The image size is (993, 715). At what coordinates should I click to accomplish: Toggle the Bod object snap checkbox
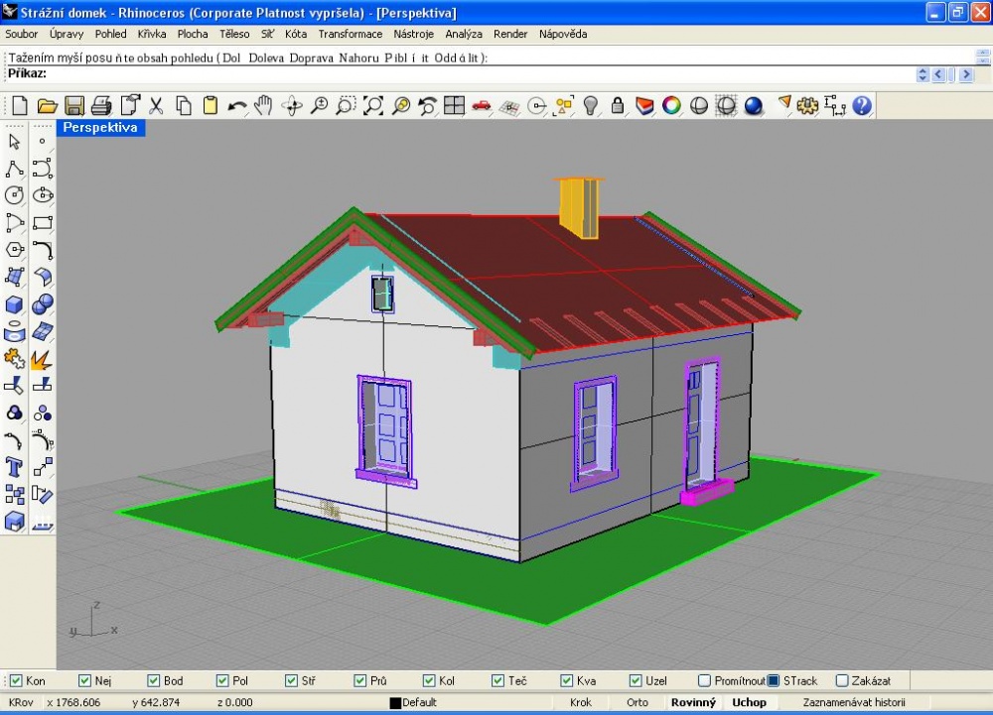click(153, 681)
